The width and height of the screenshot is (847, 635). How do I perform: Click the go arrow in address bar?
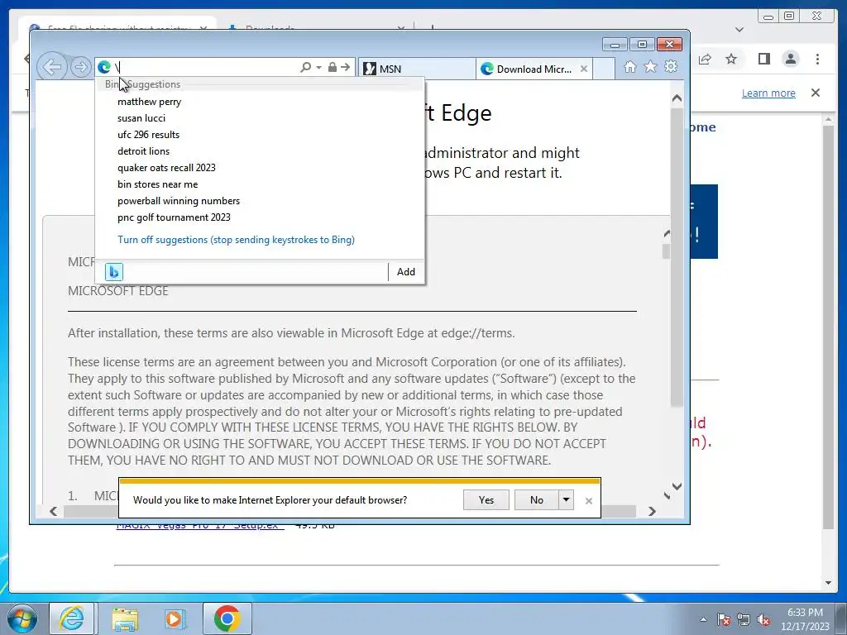coord(346,67)
